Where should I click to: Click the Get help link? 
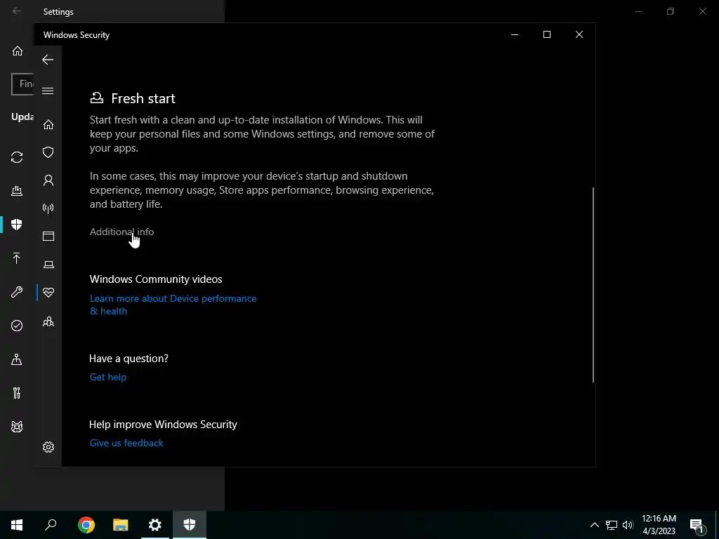(107, 377)
